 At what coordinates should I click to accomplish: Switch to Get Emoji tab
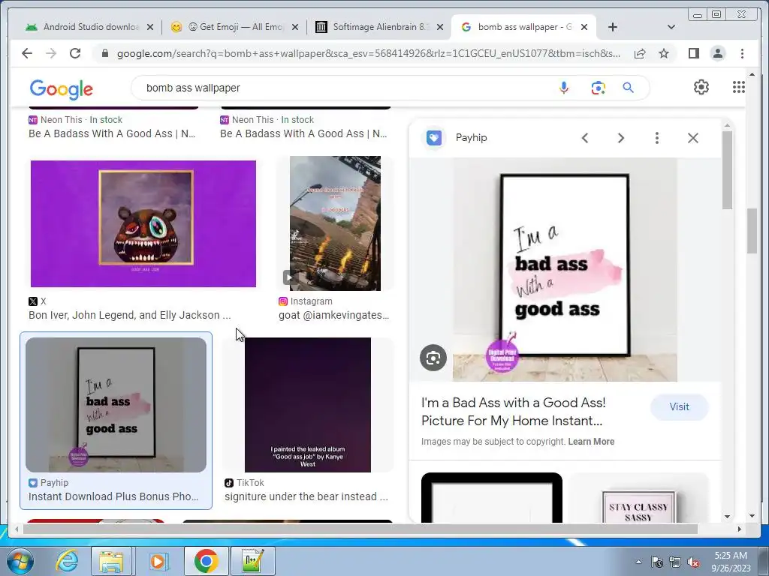[x=233, y=27]
